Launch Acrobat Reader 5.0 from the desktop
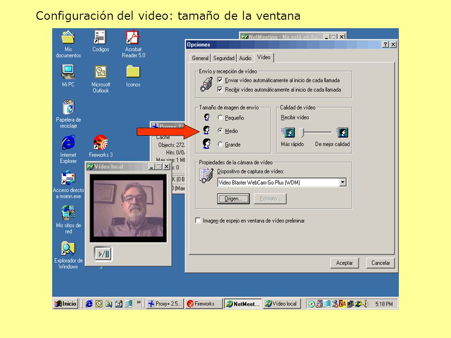Image resolution: width=451 pixels, height=338 pixels. pyautogui.click(x=133, y=44)
